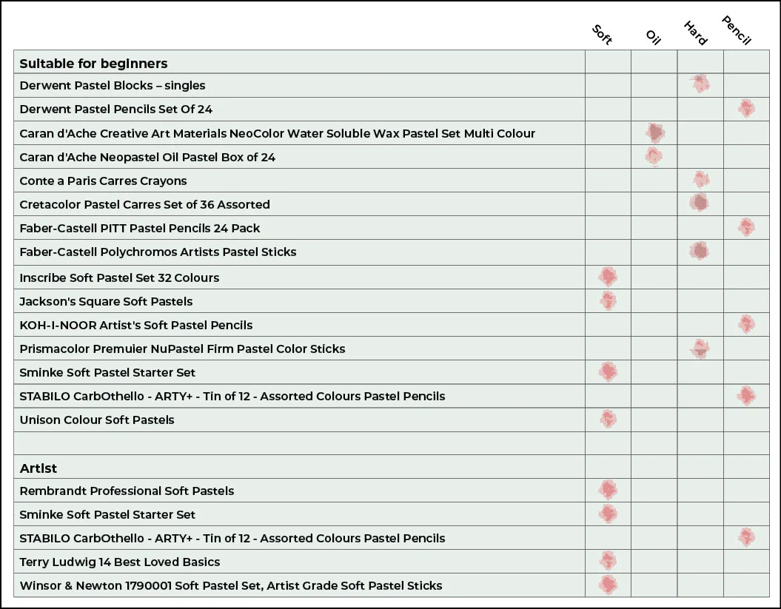Select Oil mark in Caran d'Ache NeoColor row
The height and width of the screenshot is (609, 781).
click(x=655, y=133)
